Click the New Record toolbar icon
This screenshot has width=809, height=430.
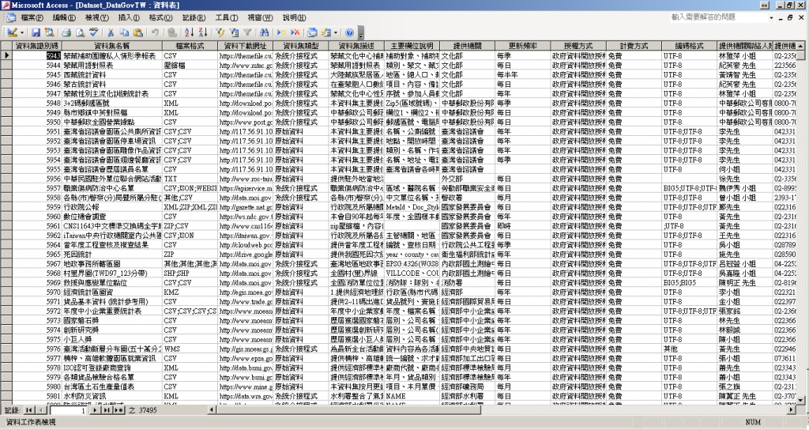281,32
